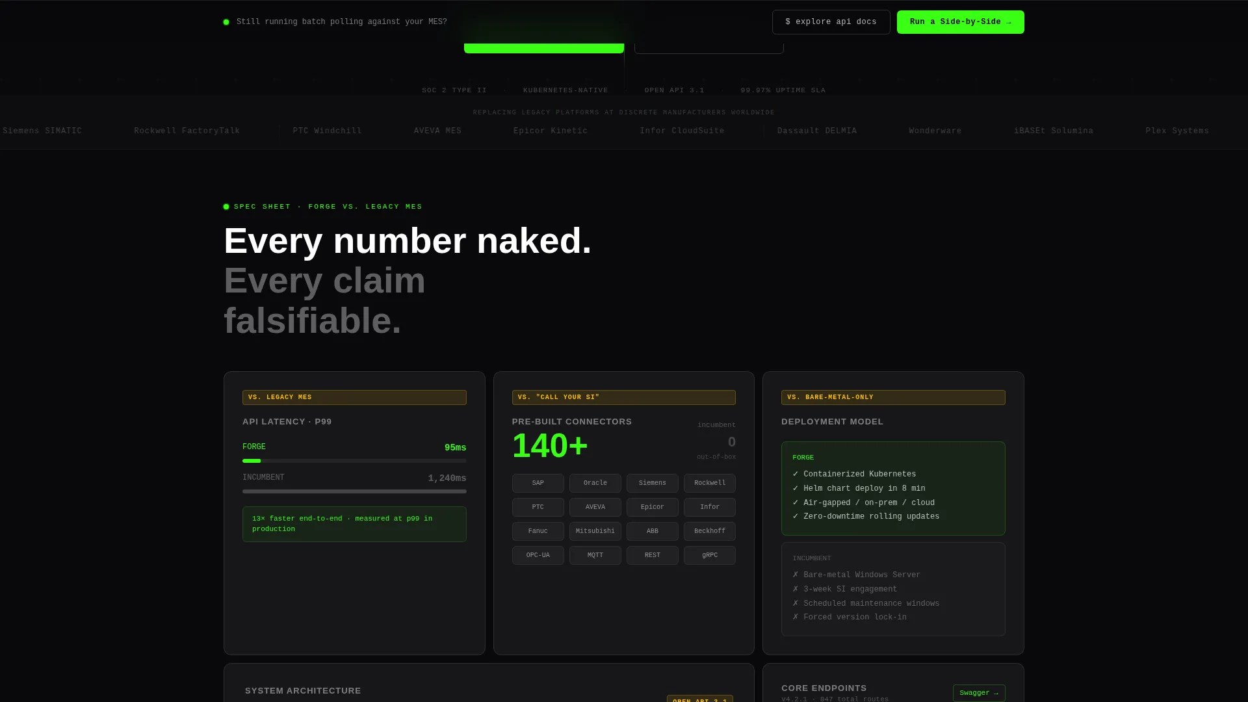Click 'Dassault DELMIA' in the marquee
This screenshot has height=702, width=1248.
pos(816,131)
